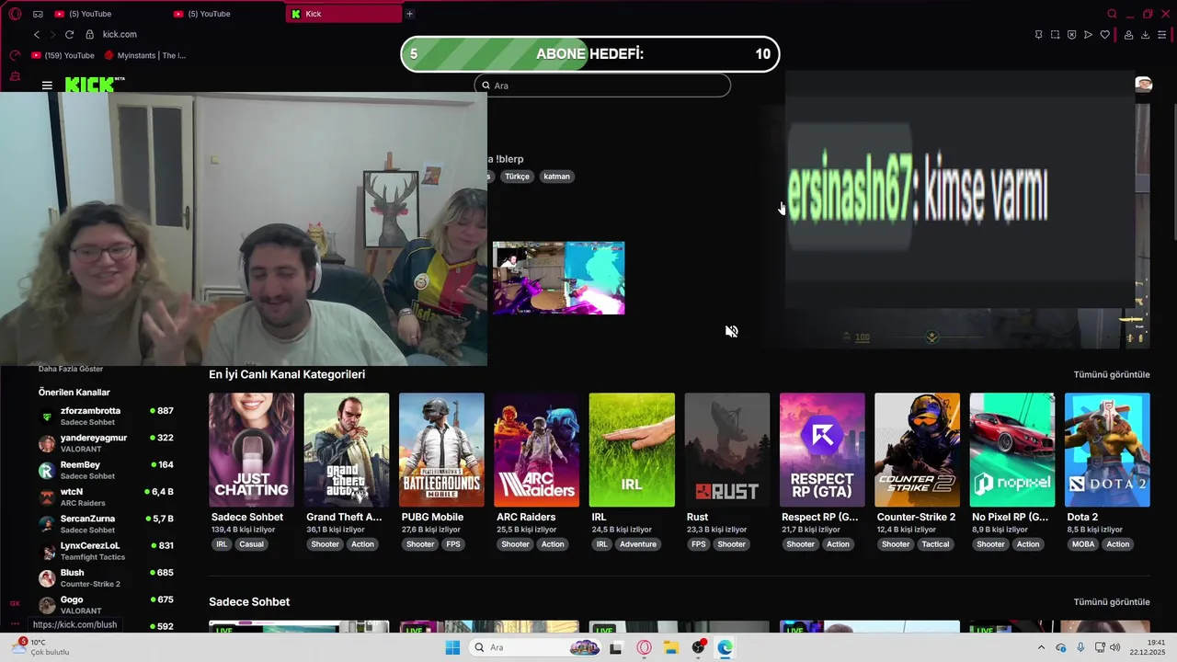The width and height of the screenshot is (1177, 662).
Task: Open the Opera GX main menu icon
Action: coord(15,14)
